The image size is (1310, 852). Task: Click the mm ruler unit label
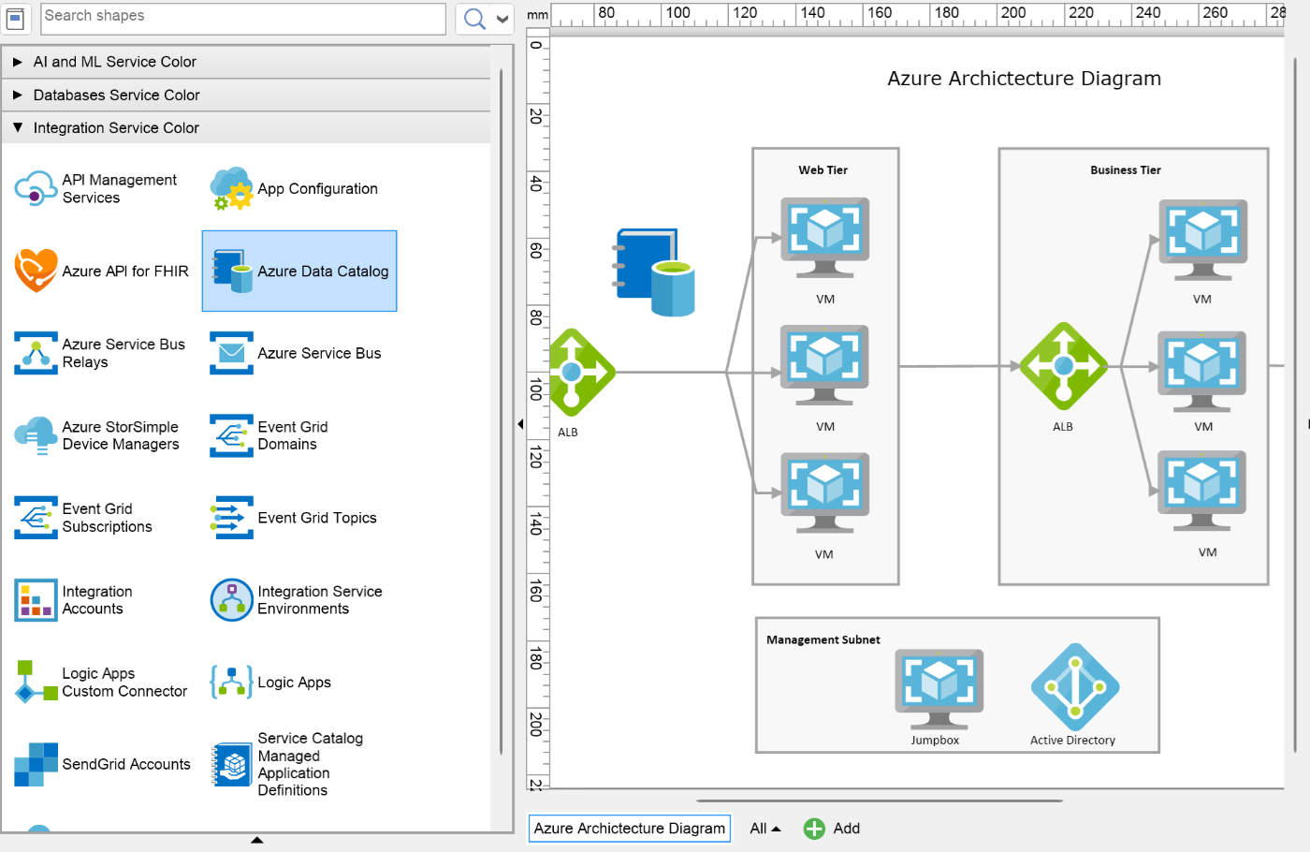(x=538, y=15)
